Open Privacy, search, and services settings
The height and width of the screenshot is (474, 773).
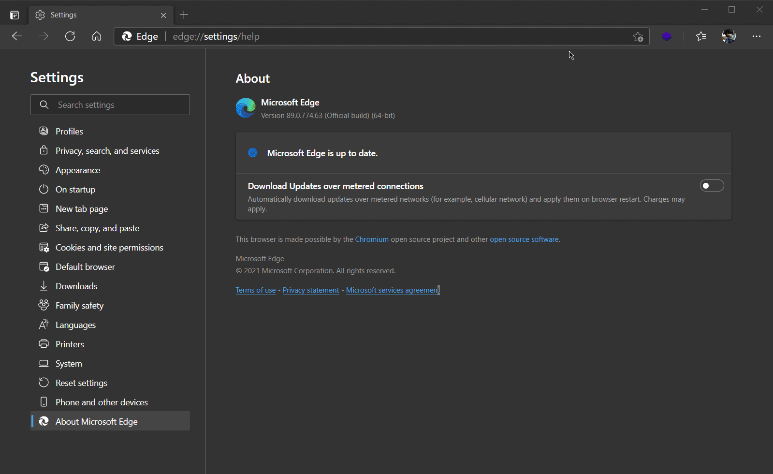tap(110, 150)
